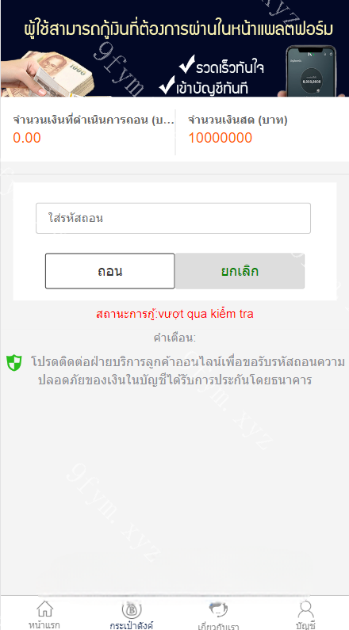Focus the ใส่รหัสถอน withdrawal code field
Screen dimensions: 349x630
point(173,218)
